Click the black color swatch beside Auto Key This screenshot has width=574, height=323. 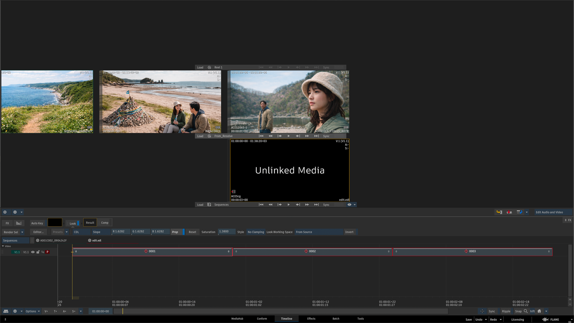click(55, 223)
